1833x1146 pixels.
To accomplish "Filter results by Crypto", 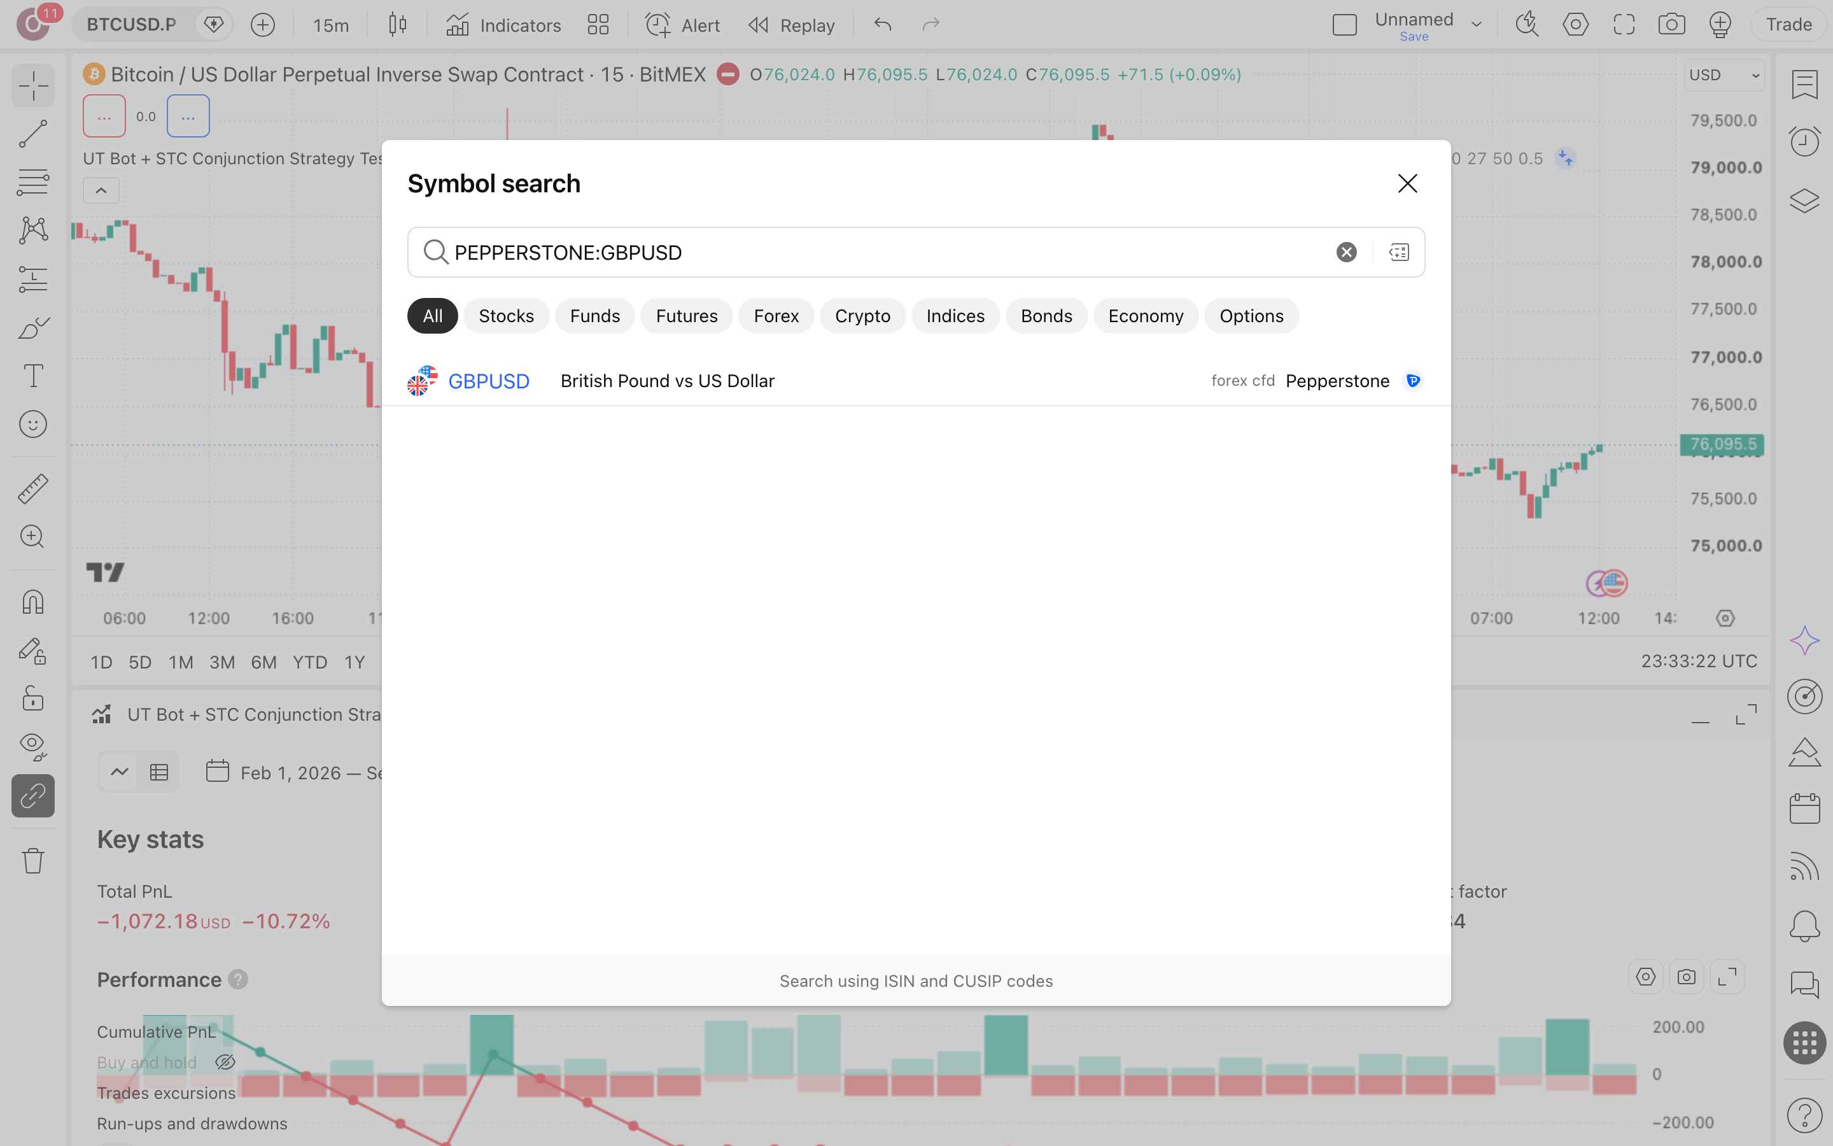I will (862, 316).
